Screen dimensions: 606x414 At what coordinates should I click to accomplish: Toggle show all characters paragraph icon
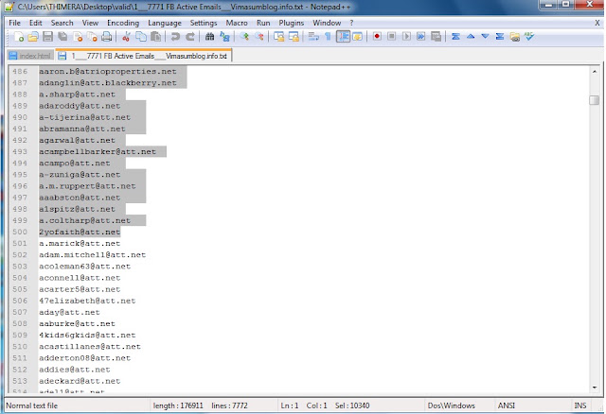[329, 37]
